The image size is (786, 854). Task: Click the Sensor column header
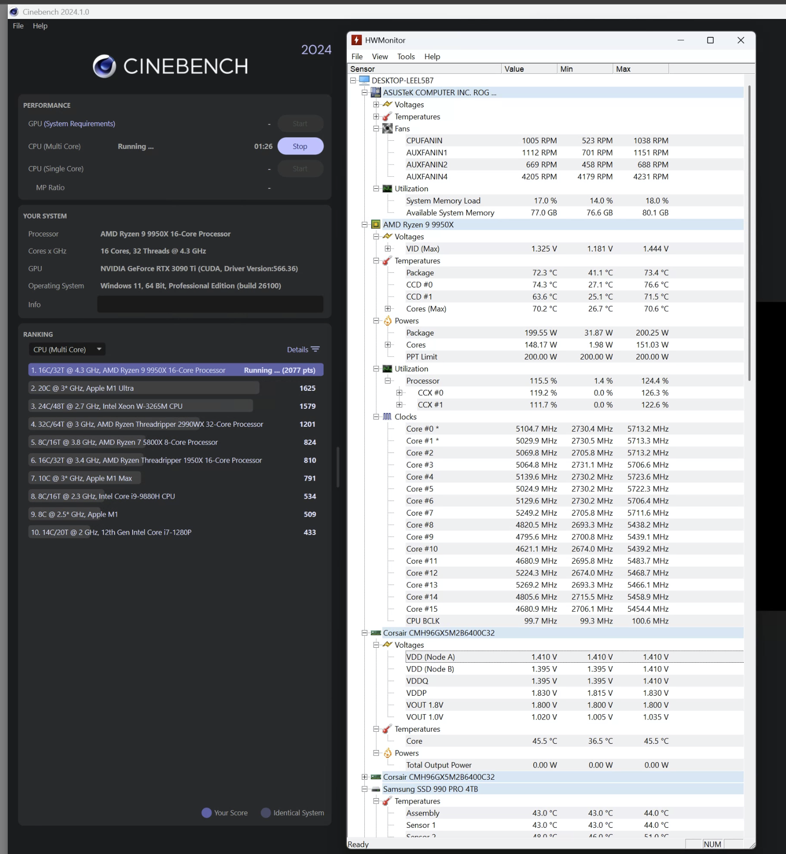tap(425, 69)
